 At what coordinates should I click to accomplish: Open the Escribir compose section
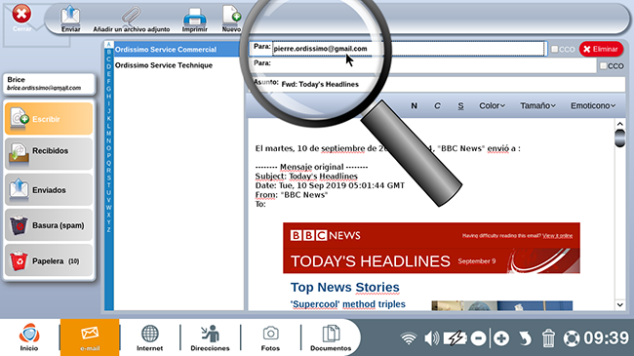tap(49, 119)
